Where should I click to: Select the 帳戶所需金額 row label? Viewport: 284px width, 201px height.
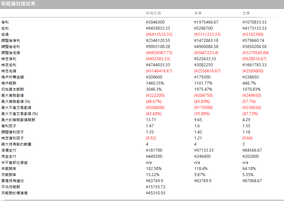click(x=12, y=77)
